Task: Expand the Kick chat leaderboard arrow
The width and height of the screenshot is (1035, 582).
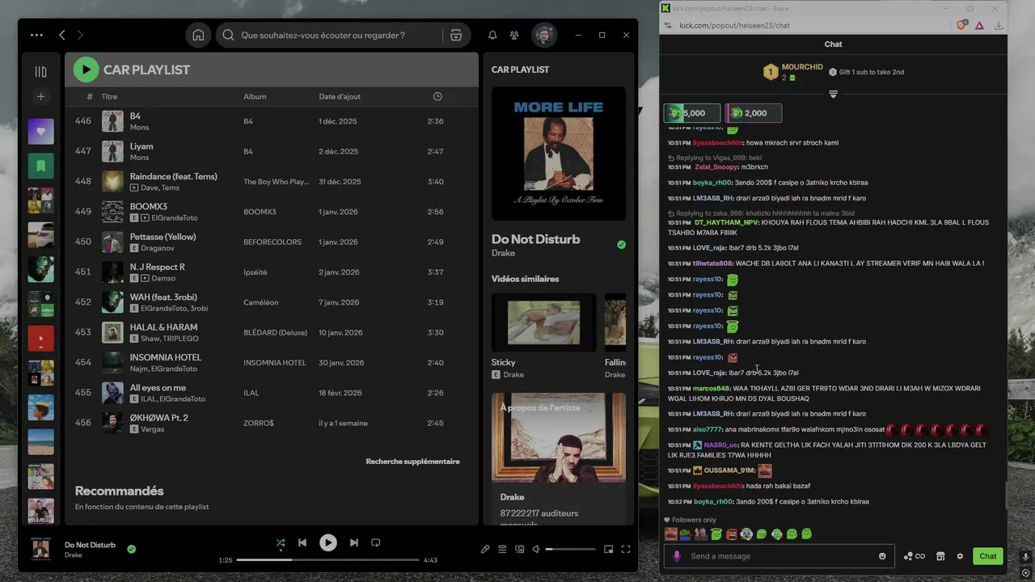Action: [833, 95]
